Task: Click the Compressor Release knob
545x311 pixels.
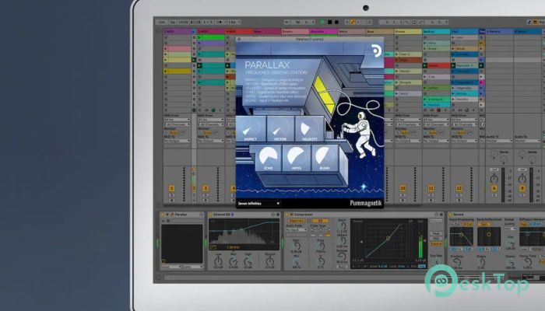Action: pyautogui.click(x=342, y=256)
